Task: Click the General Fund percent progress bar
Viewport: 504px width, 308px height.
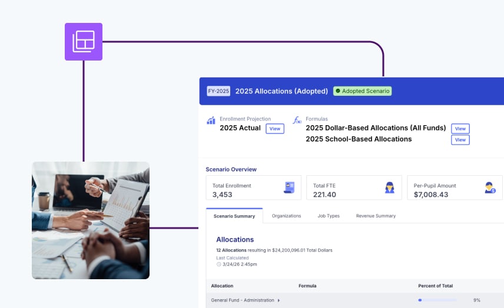Action: point(437,300)
